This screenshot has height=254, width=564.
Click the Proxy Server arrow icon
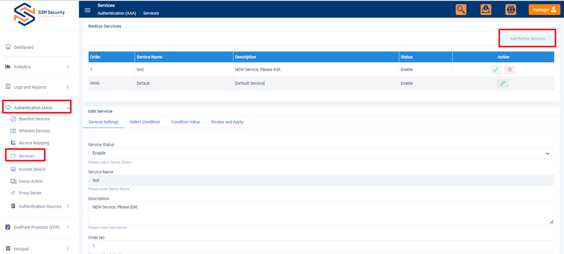13,193
